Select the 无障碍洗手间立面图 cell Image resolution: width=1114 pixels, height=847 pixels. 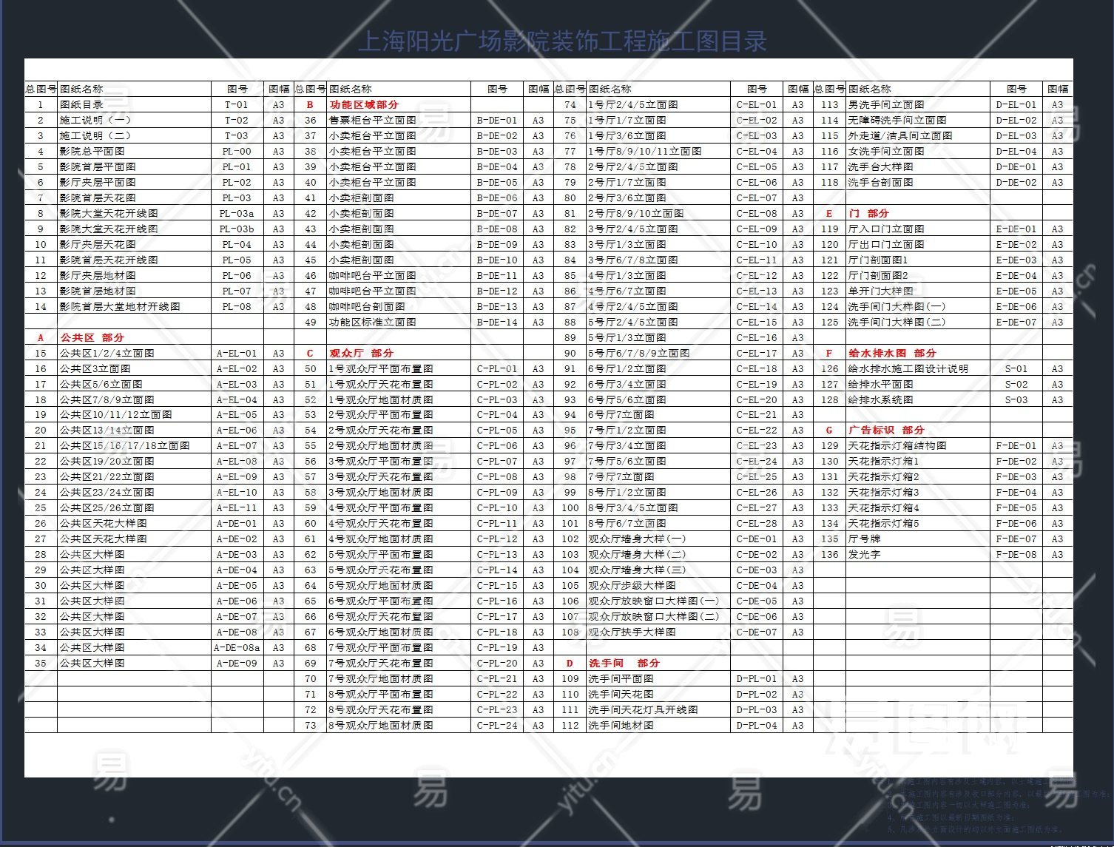pos(897,121)
